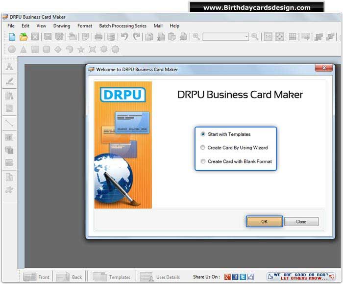Viewport: 343px width, 284px height.
Task: Click the Undo arrow icon
Action: point(124,37)
